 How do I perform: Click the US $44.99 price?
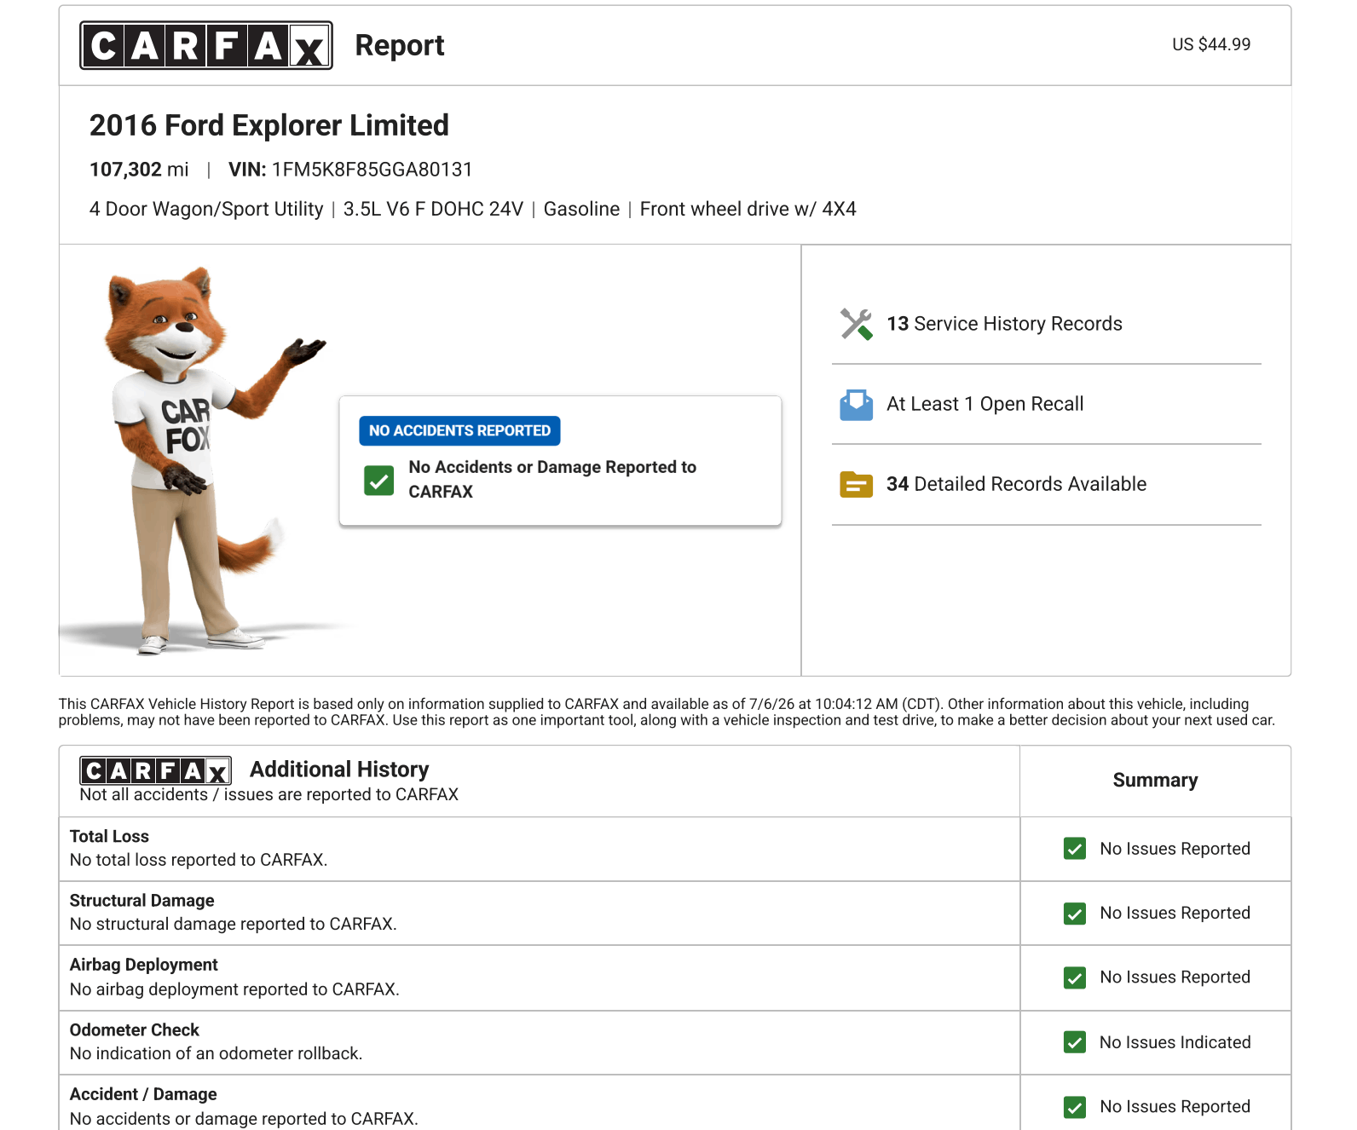1211,44
